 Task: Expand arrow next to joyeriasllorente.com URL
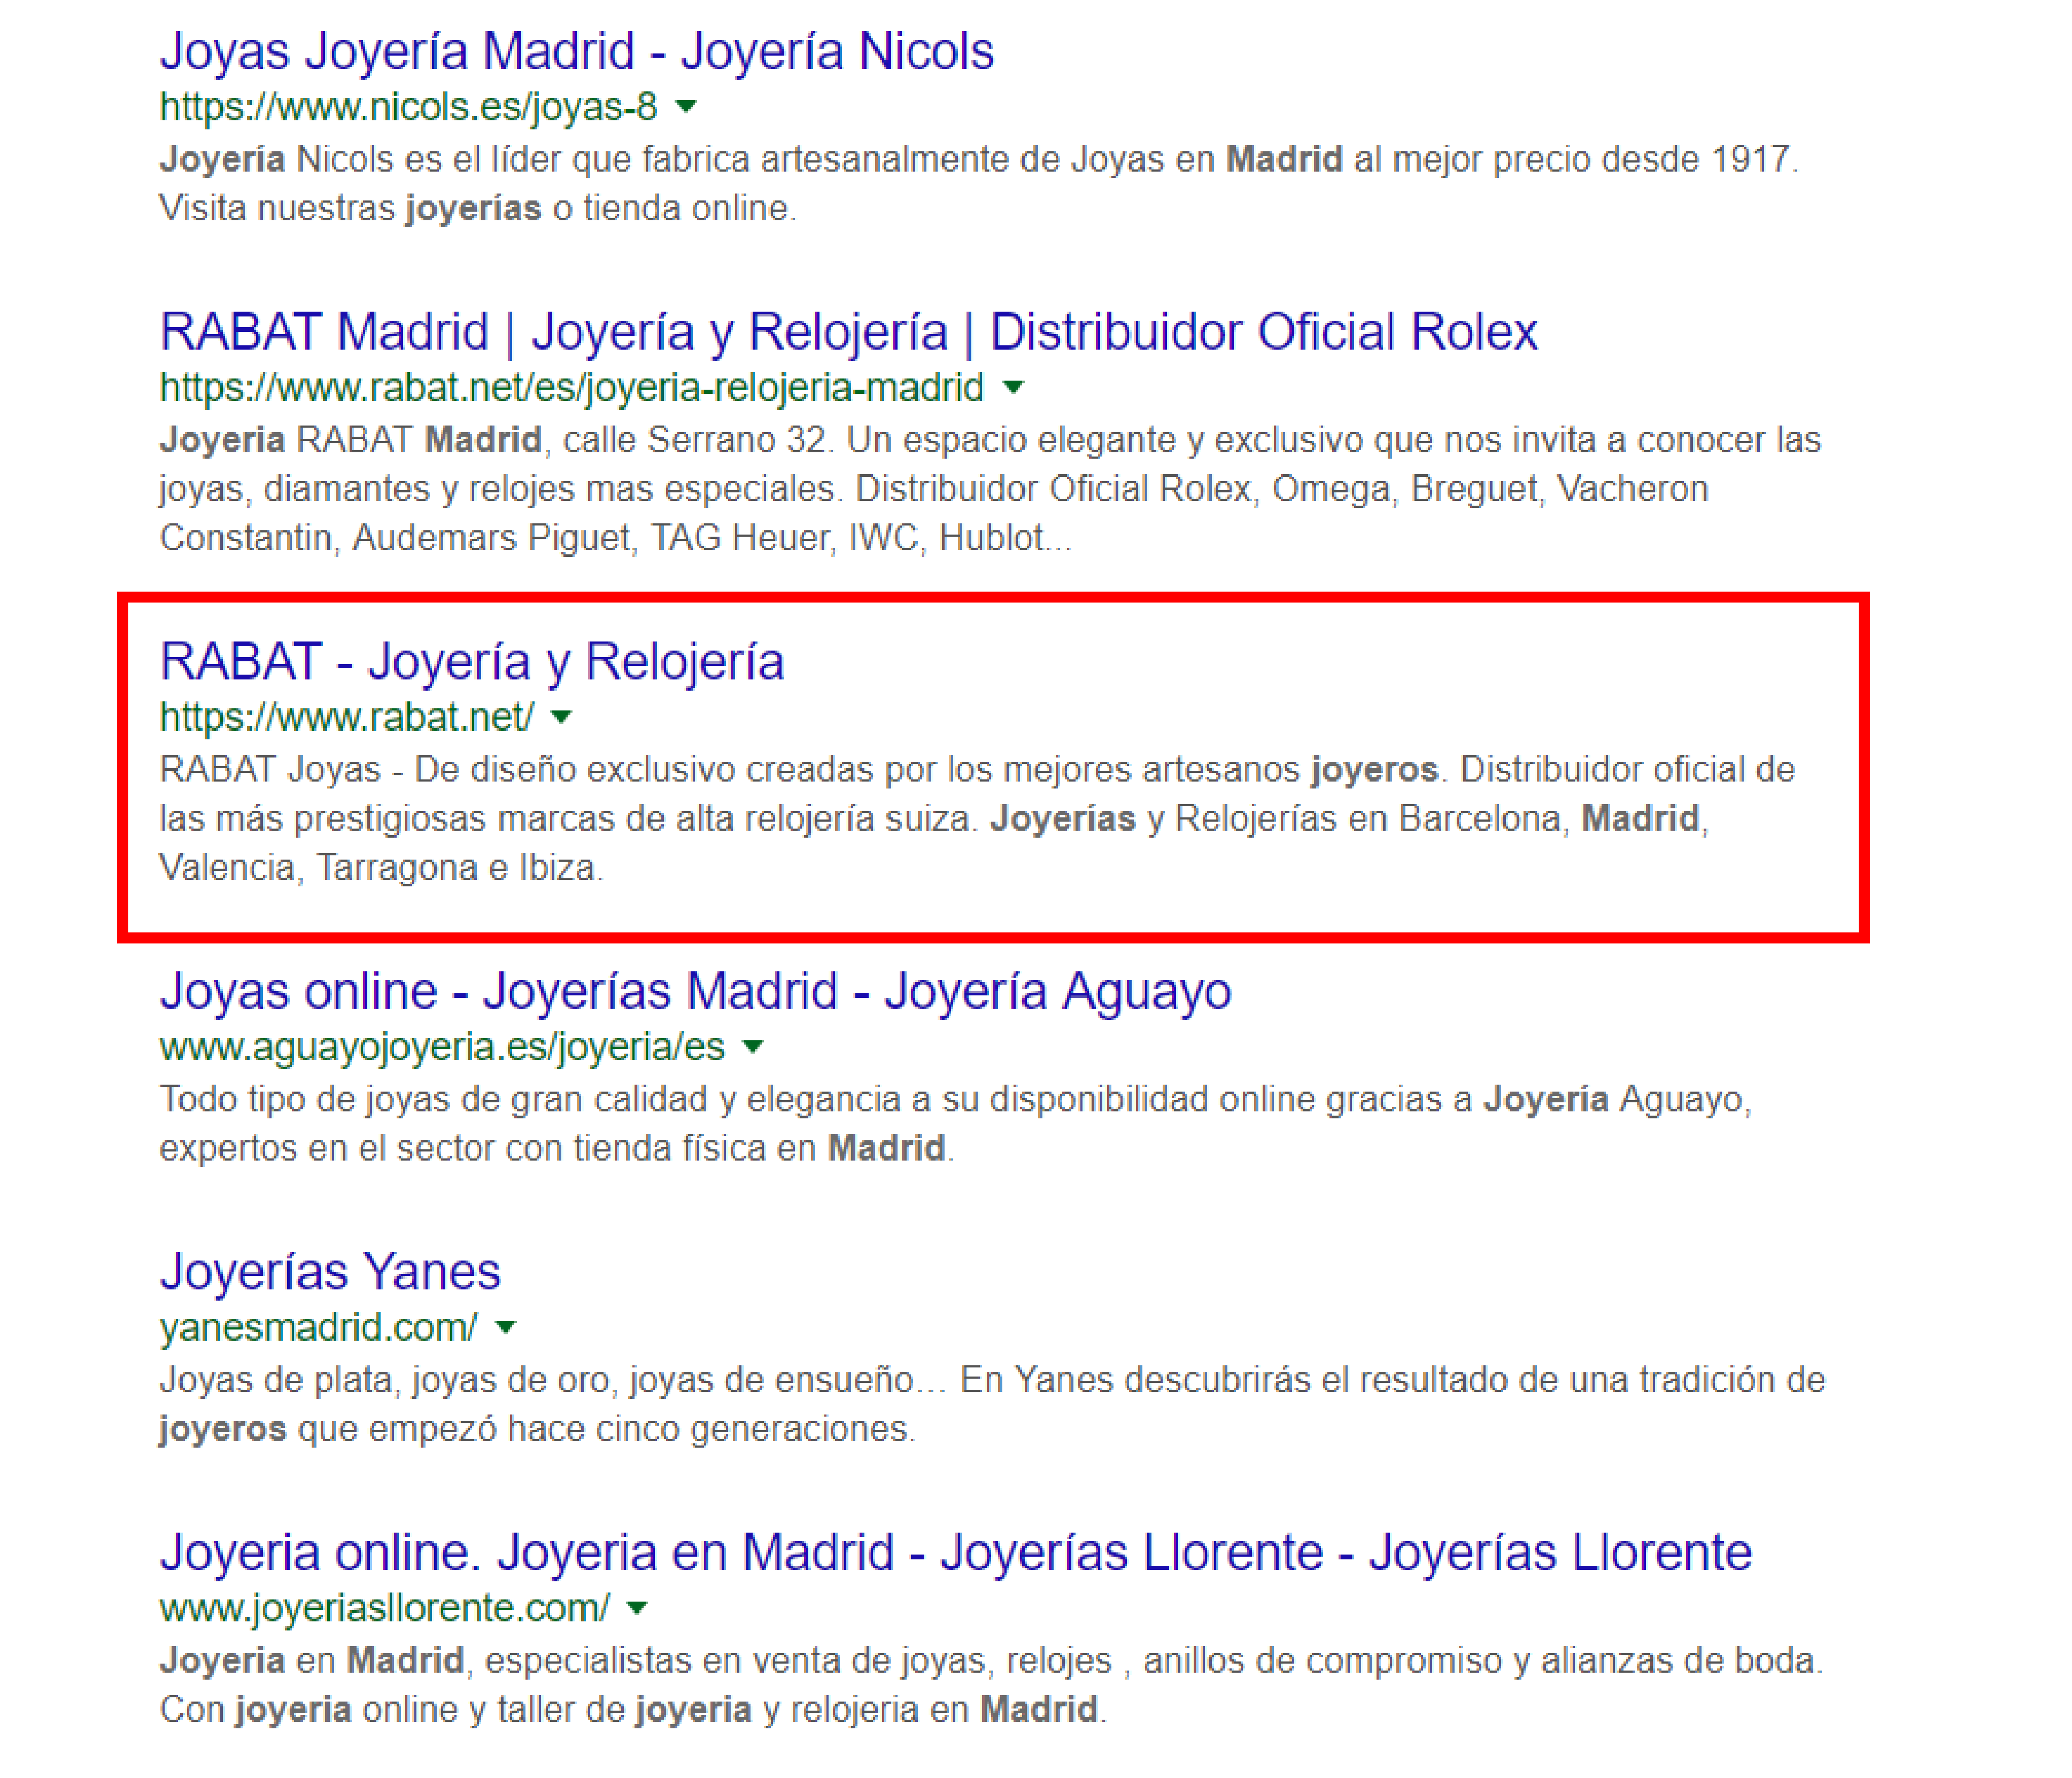tap(637, 1608)
